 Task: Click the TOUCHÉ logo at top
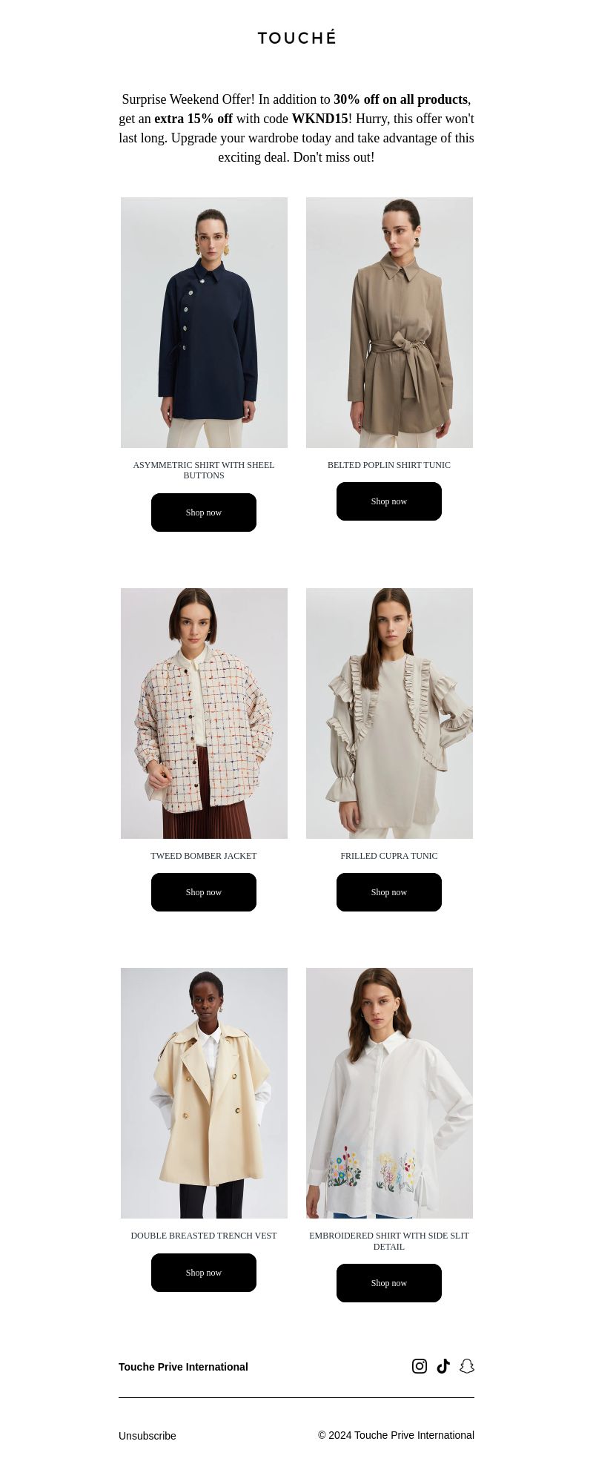296,37
